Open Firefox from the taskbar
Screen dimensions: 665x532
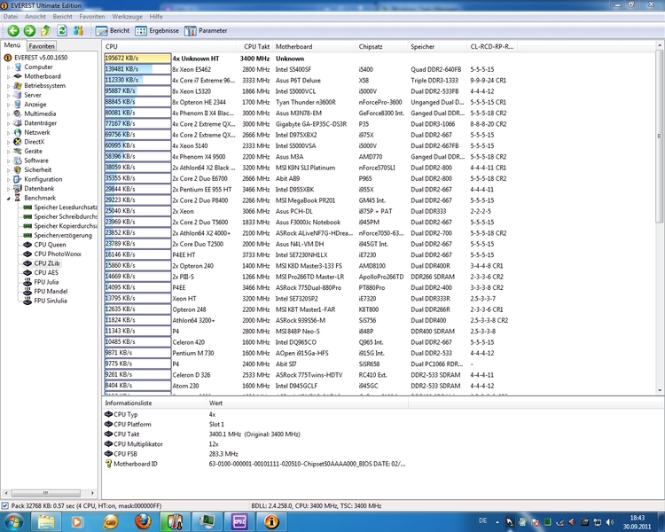coord(143,521)
